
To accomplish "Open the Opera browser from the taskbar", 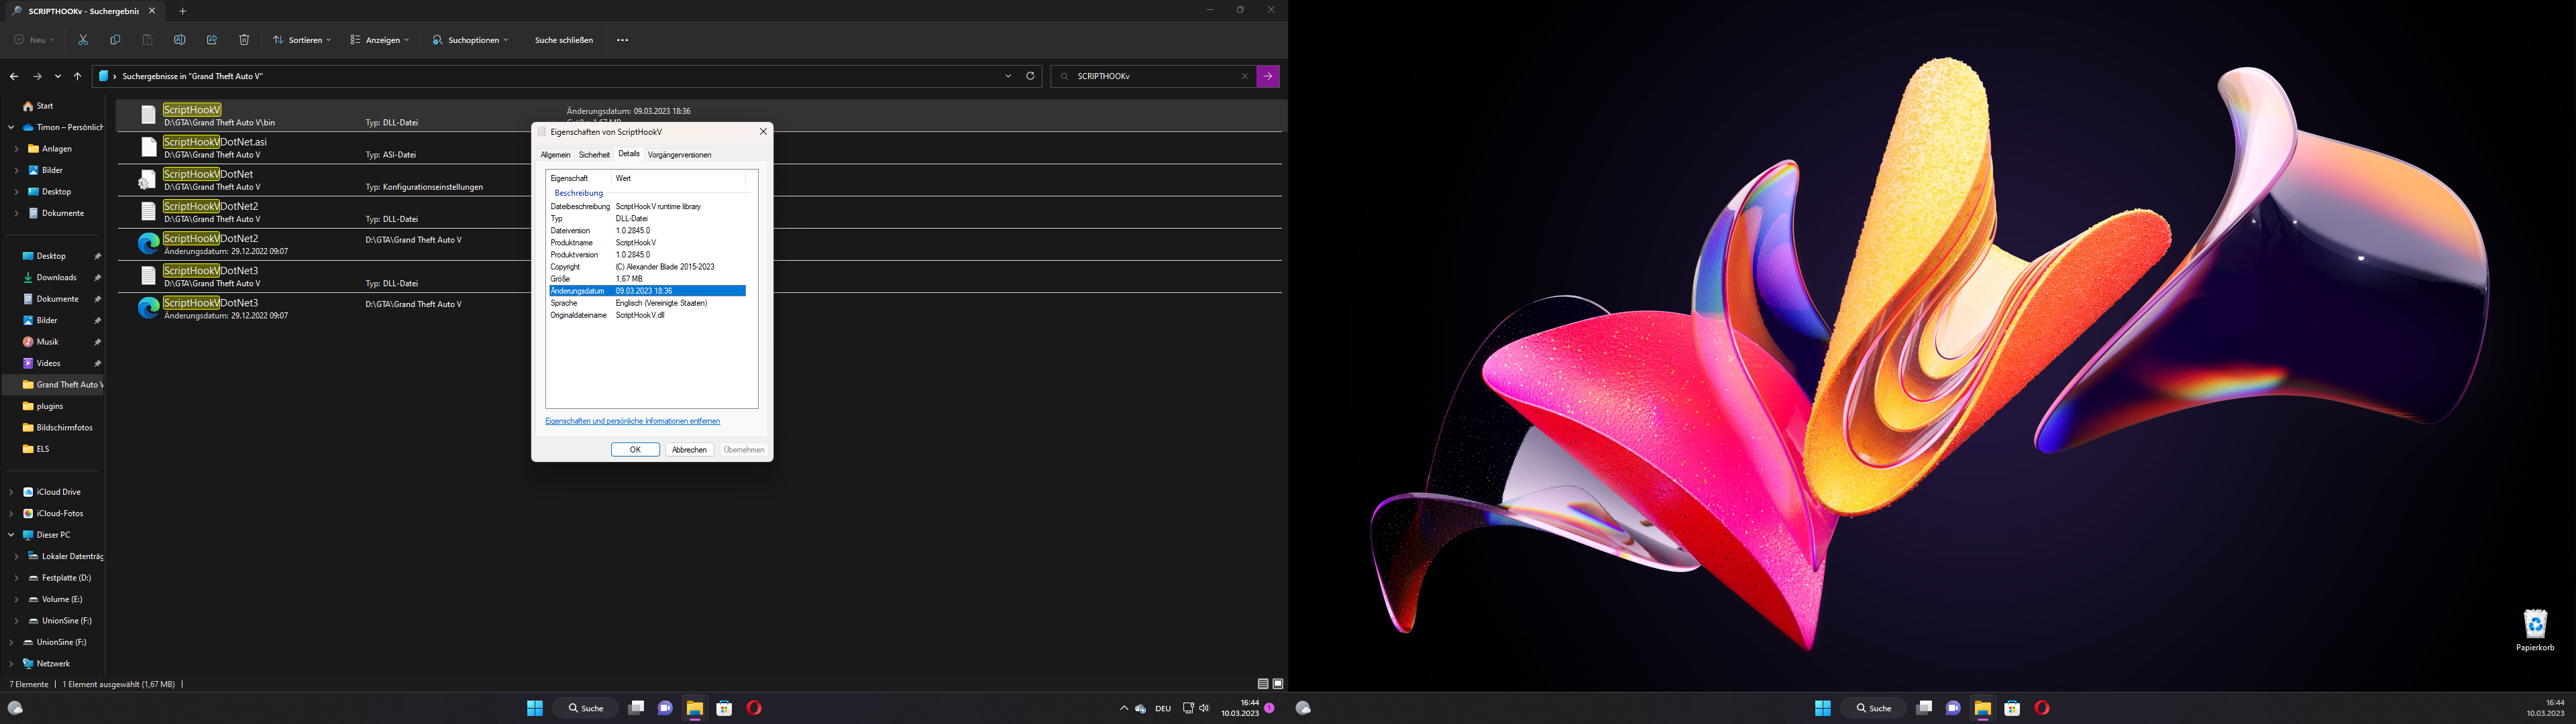I will point(754,708).
